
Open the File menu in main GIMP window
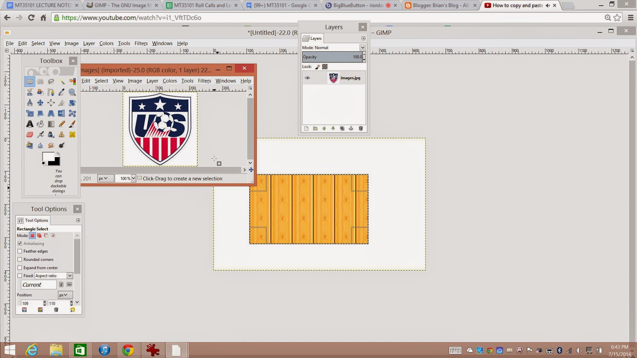pyautogui.click(x=10, y=43)
